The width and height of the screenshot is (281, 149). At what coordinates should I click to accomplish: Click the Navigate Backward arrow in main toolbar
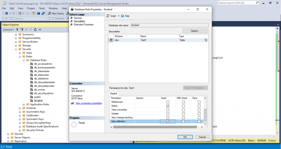coord(7,13)
